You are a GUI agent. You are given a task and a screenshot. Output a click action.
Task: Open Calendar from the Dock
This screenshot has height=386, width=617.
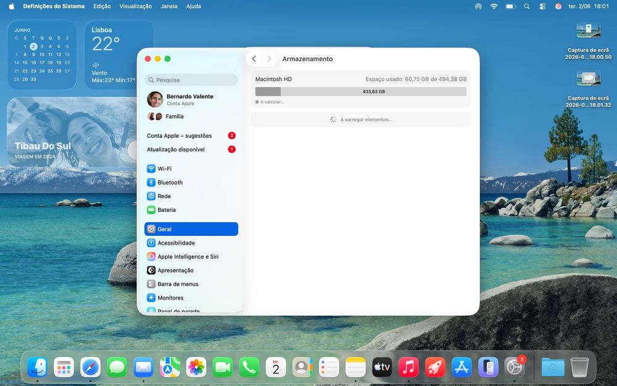tap(276, 367)
